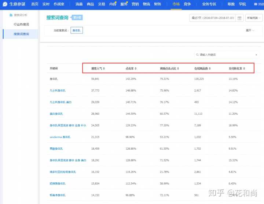
Task: Switch to the 市场 top menu tab
Action: (x=176, y=4)
